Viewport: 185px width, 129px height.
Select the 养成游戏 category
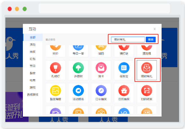click(33, 95)
